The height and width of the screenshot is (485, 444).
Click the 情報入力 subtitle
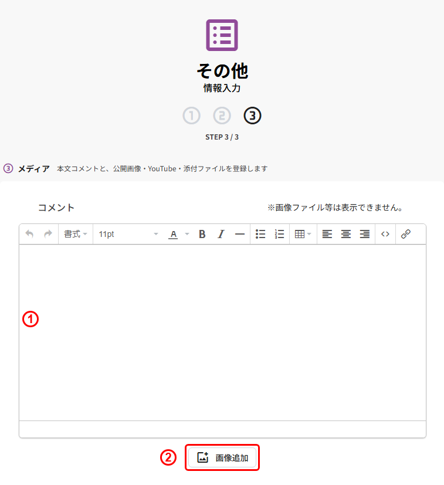point(222,88)
